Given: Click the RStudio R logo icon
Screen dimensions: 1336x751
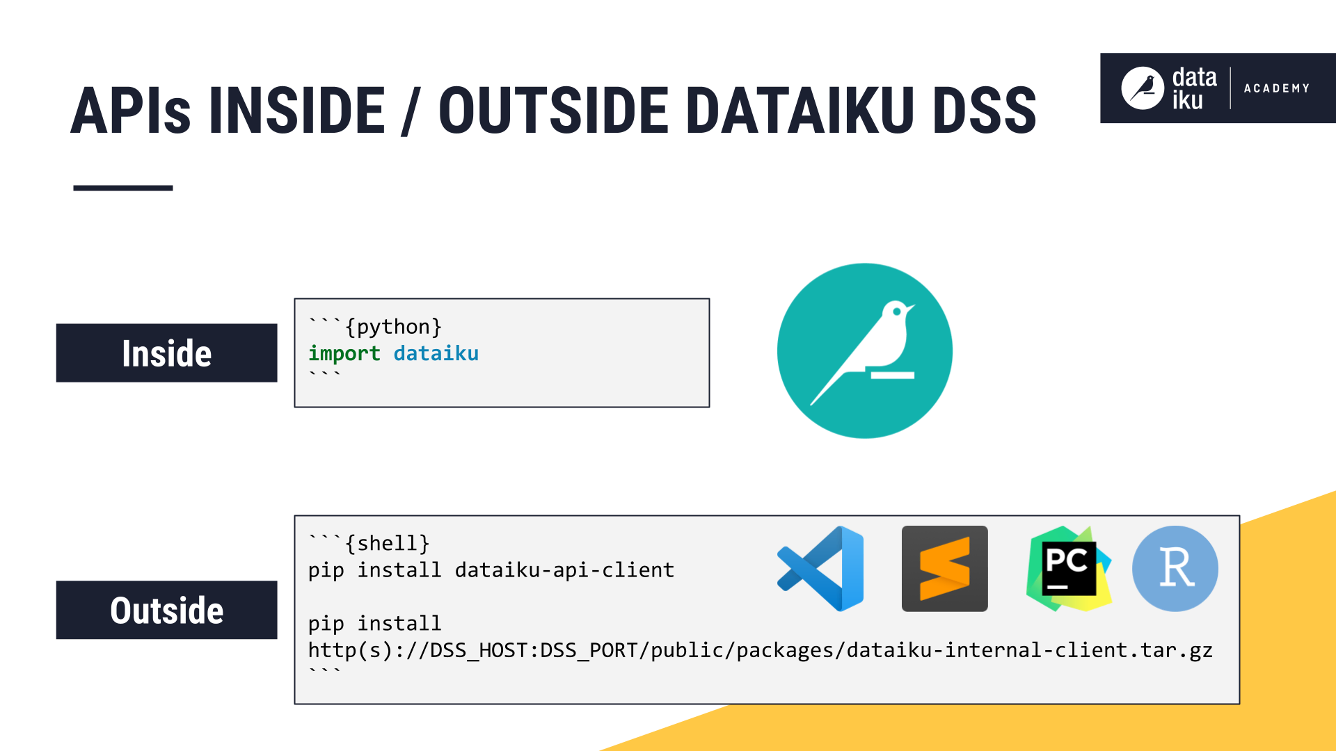Looking at the screenshot, I should (1175, 569).
